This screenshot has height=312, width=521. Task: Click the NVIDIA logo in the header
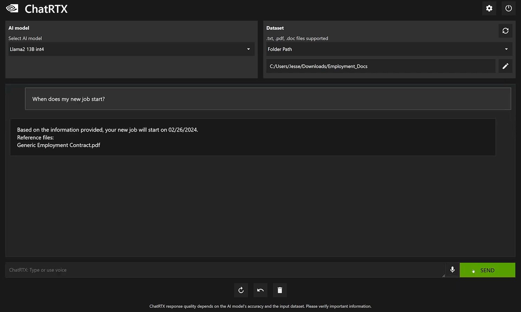click(12, 9)
